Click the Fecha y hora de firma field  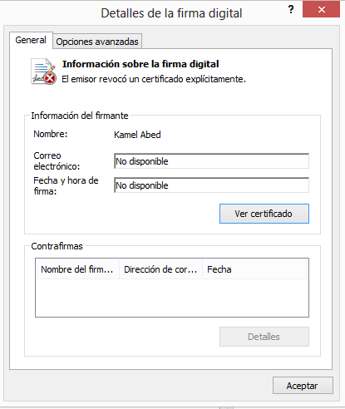211,185
